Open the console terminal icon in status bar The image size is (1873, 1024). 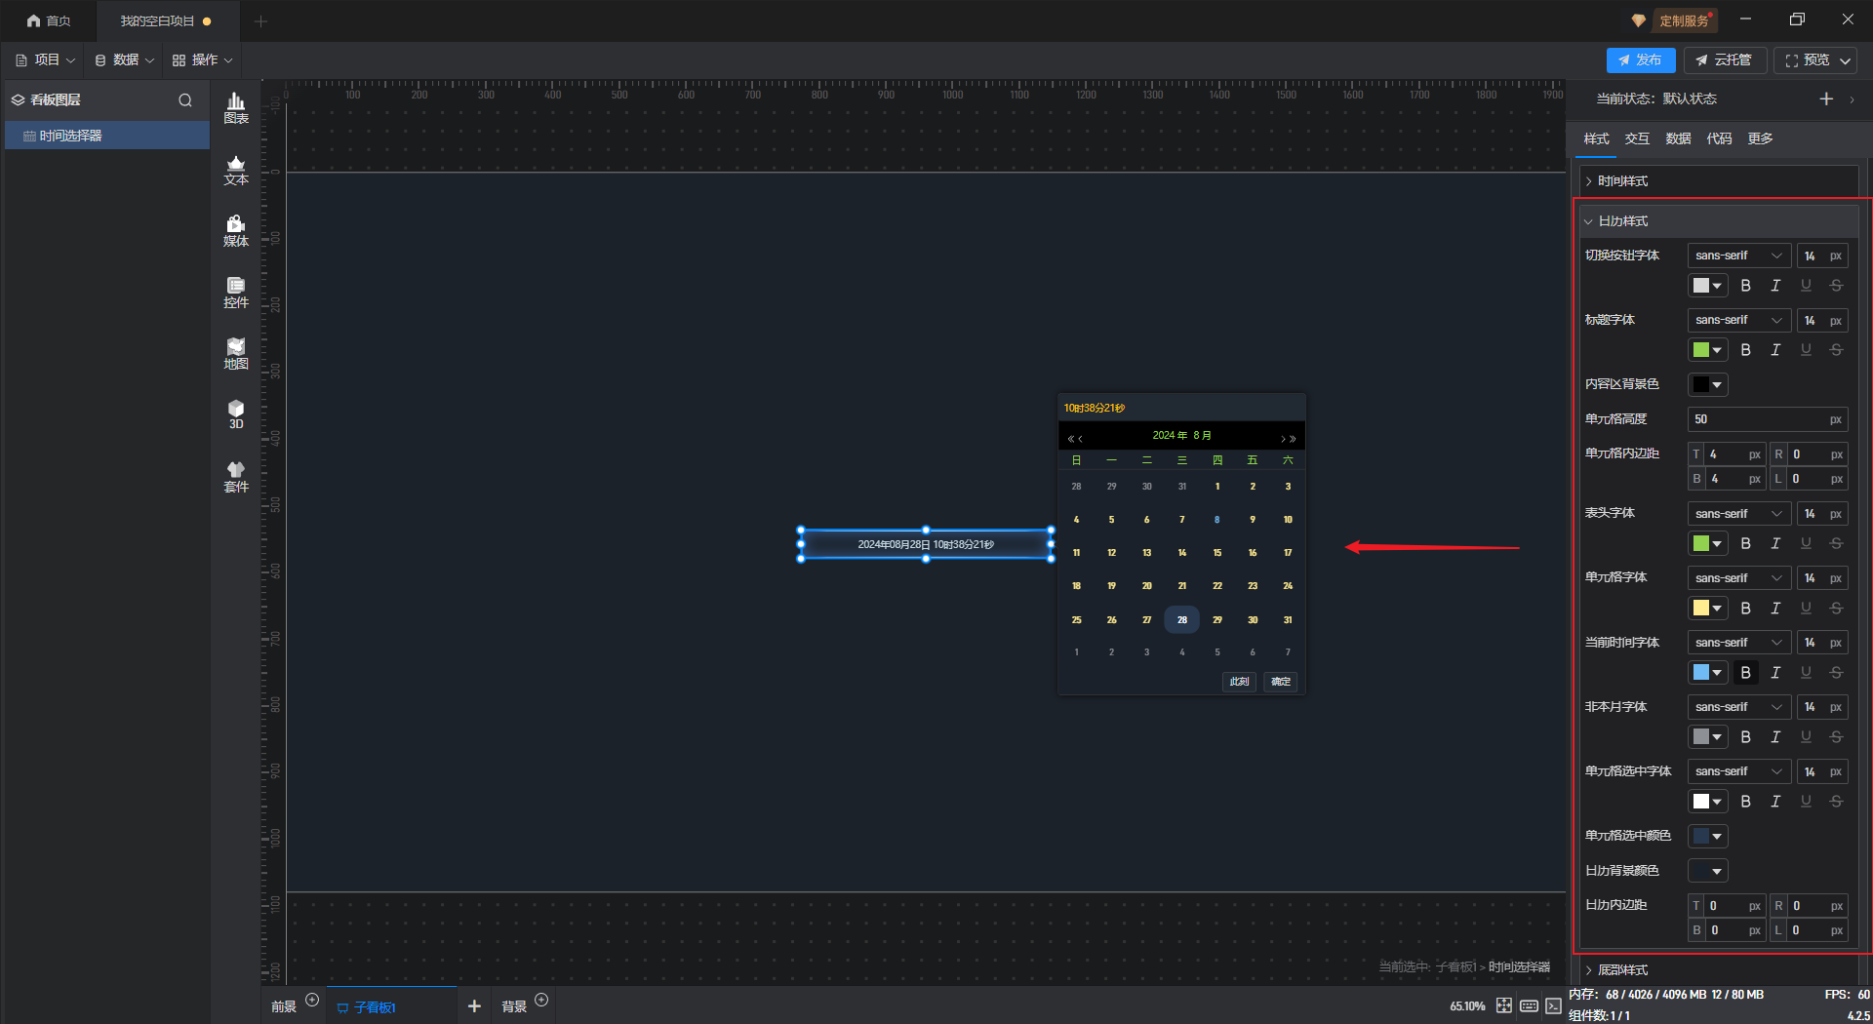tap(1553, 1005)
